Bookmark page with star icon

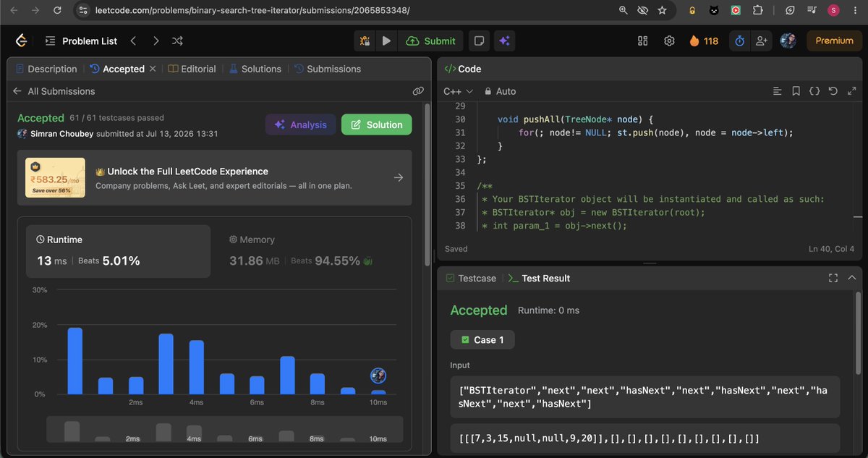(662, 11)
